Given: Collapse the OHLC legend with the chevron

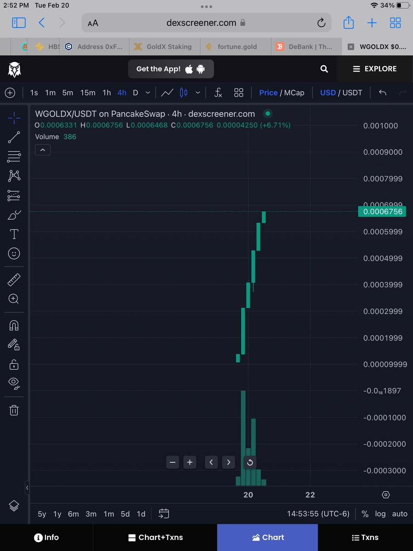Looking at the screenshot, I should click(42, 150).
